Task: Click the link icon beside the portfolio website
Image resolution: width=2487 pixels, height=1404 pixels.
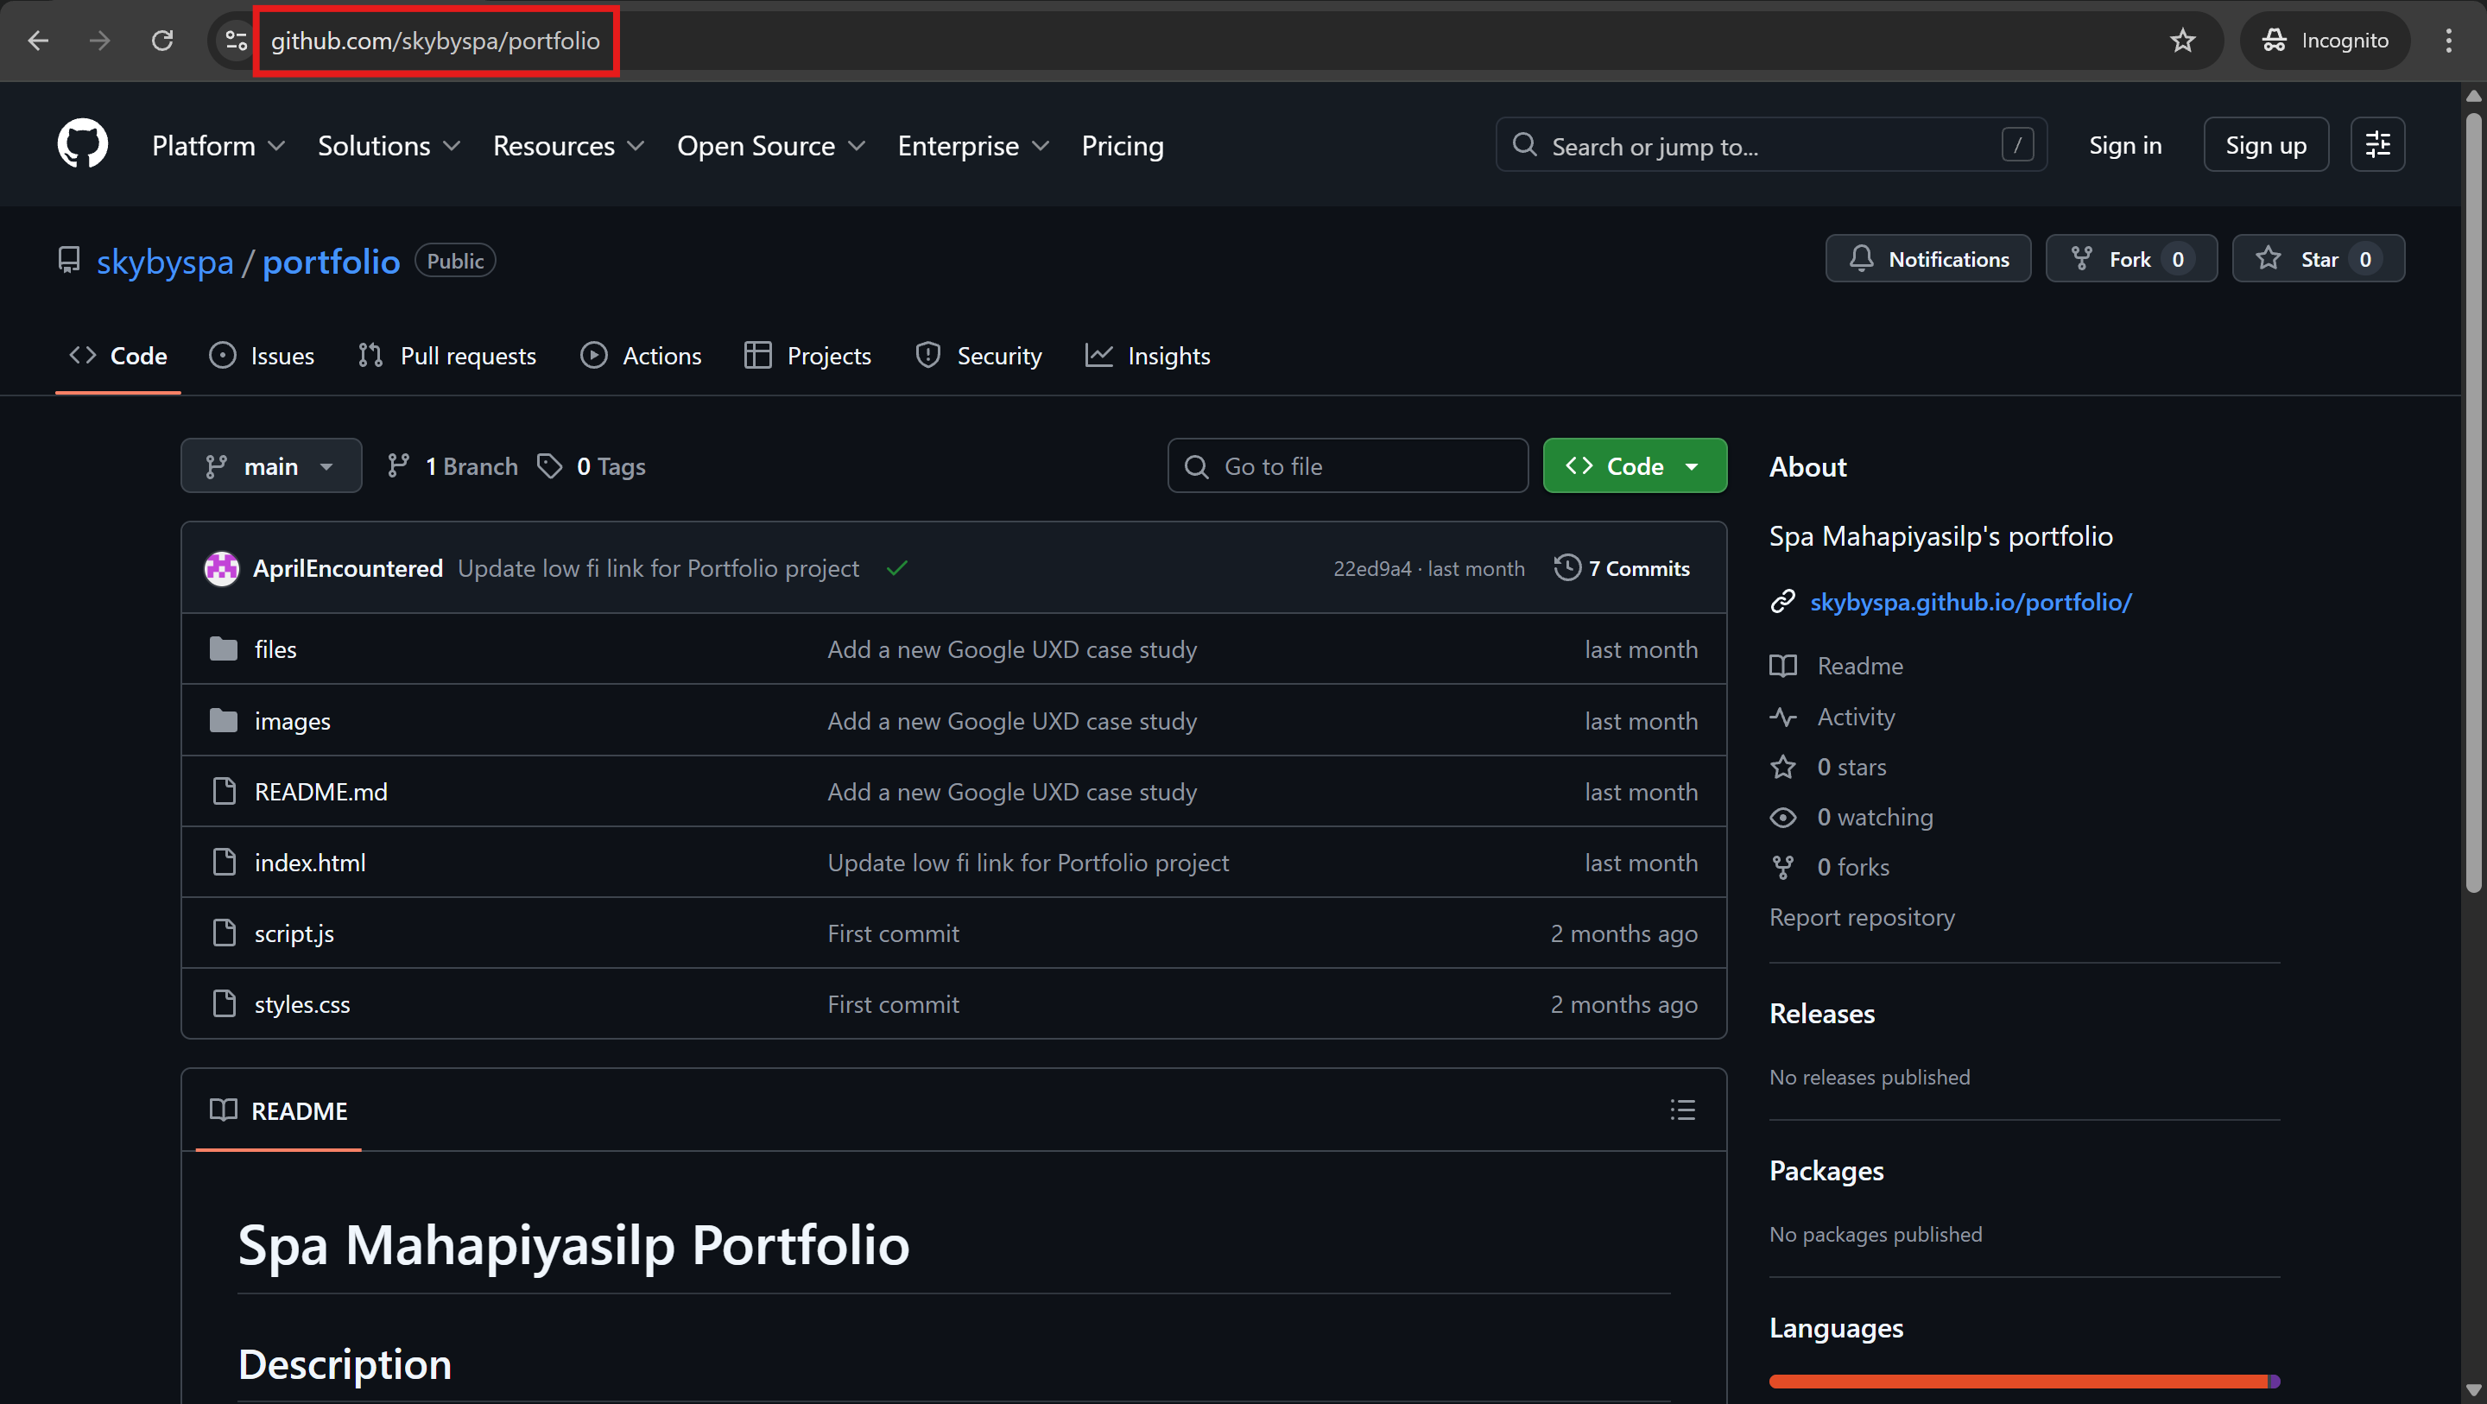Action: [x=1783, y=601]
